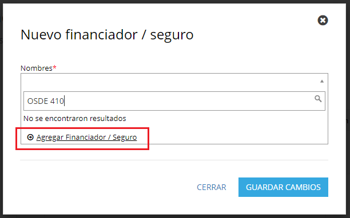
Task: Click the circled arrow icon beside Agregar
Action: (x=30, y=137)
